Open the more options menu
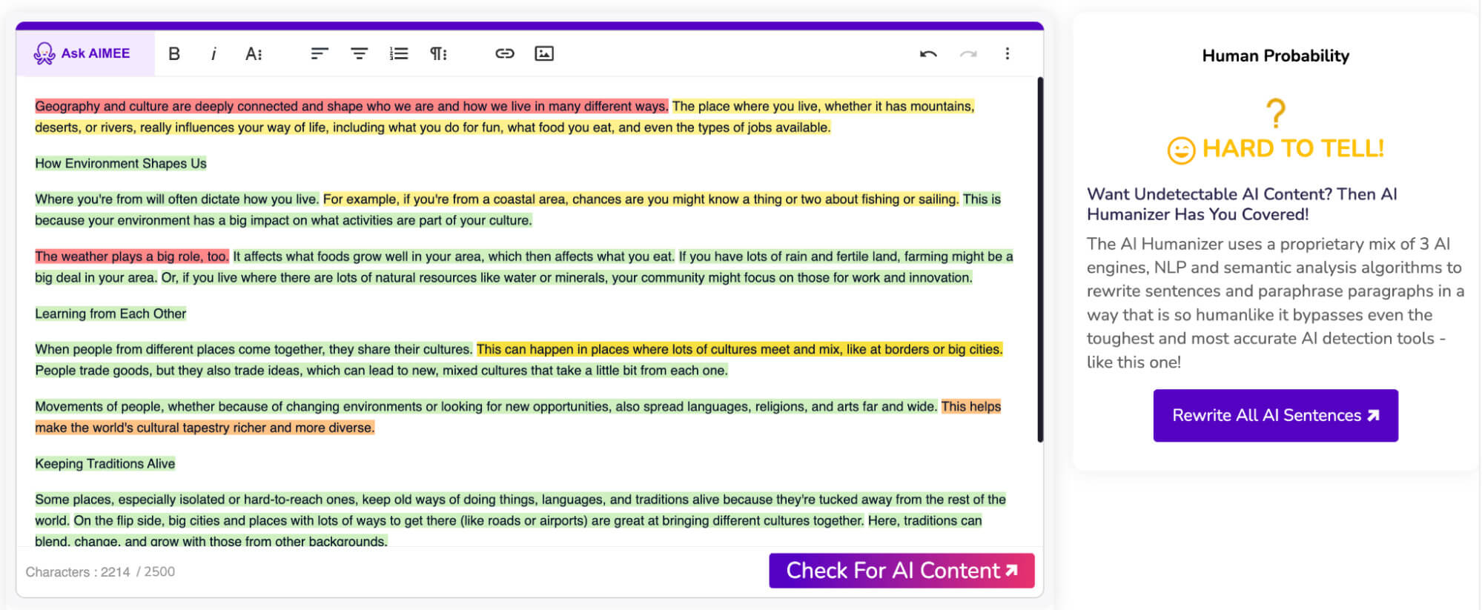The height and width of the screenshot is (610, 1482). (1007, 53)
